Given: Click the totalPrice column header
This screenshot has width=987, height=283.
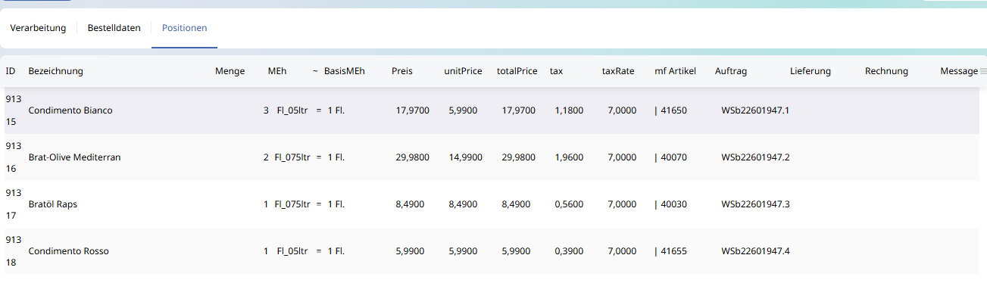Looking at the screenshot, I should (517, 71).
